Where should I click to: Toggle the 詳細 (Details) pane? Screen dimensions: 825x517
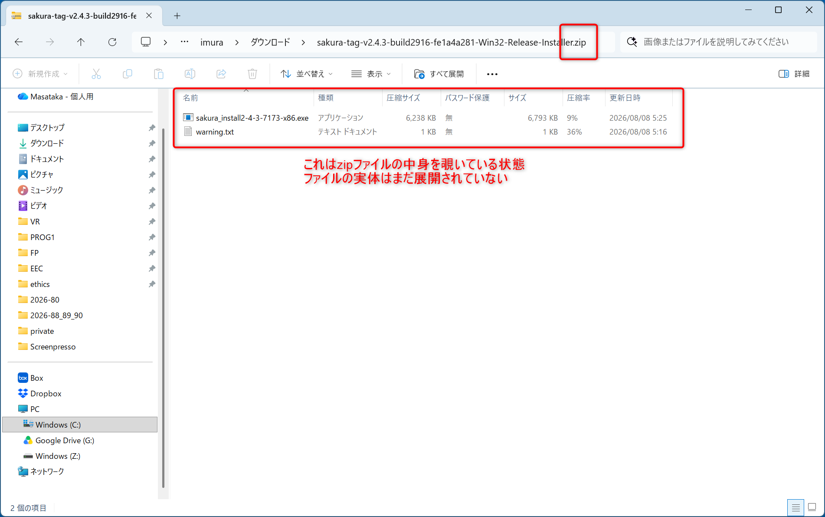794,74
